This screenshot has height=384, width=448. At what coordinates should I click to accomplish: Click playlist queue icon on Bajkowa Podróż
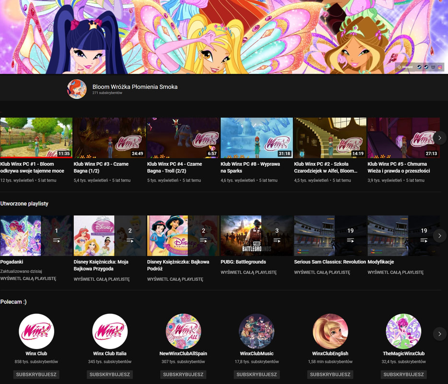pos(203,241)
